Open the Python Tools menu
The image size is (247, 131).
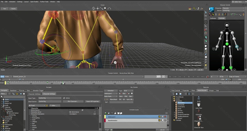(x=44, y=2)
